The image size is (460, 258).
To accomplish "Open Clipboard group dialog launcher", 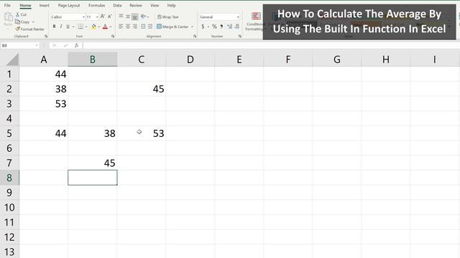I will pyautogui.click(x=46, y=37).
